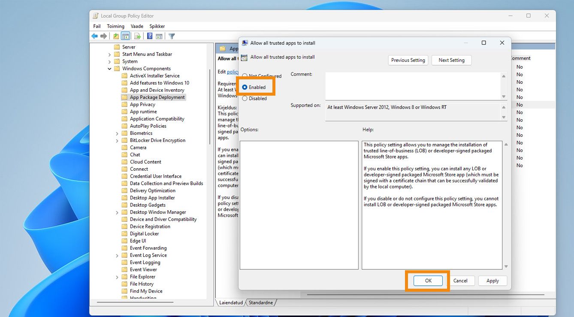Screen dimensions: 574x317
Task: Click the folder icon beside Chat
Action: (x=124, y=155)
